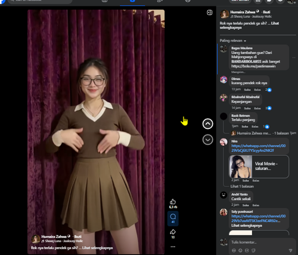Screen dimensions: 298x255
Task: Follow via Ikuti on video overlay
Action: click(x=78, y=236)
